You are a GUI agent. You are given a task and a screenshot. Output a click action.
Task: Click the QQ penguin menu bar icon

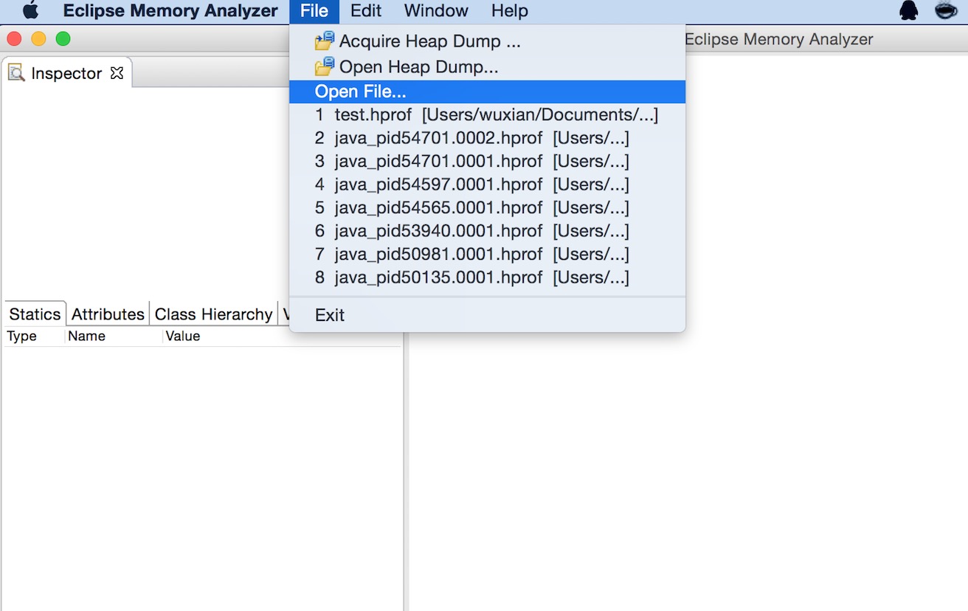pos(909,11)
